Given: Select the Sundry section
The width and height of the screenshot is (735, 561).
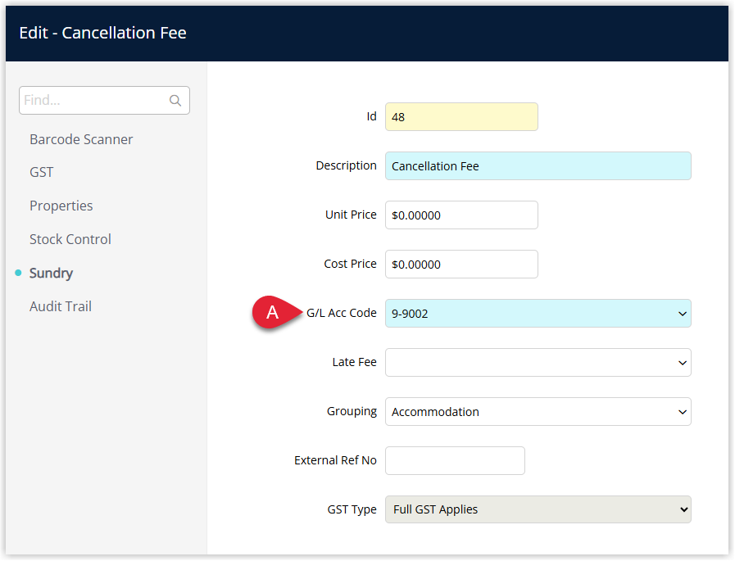Looking at the screenshot, I should coord(51,273).
